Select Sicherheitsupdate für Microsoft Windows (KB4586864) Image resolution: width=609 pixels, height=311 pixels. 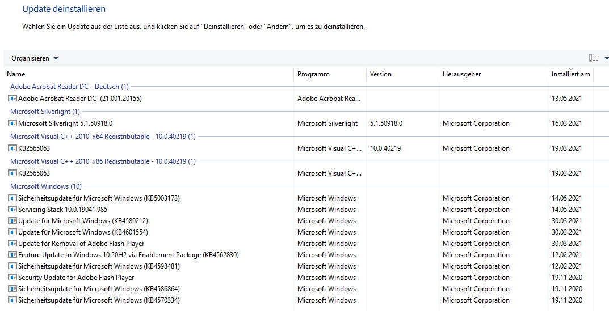[x=99, y=288]
